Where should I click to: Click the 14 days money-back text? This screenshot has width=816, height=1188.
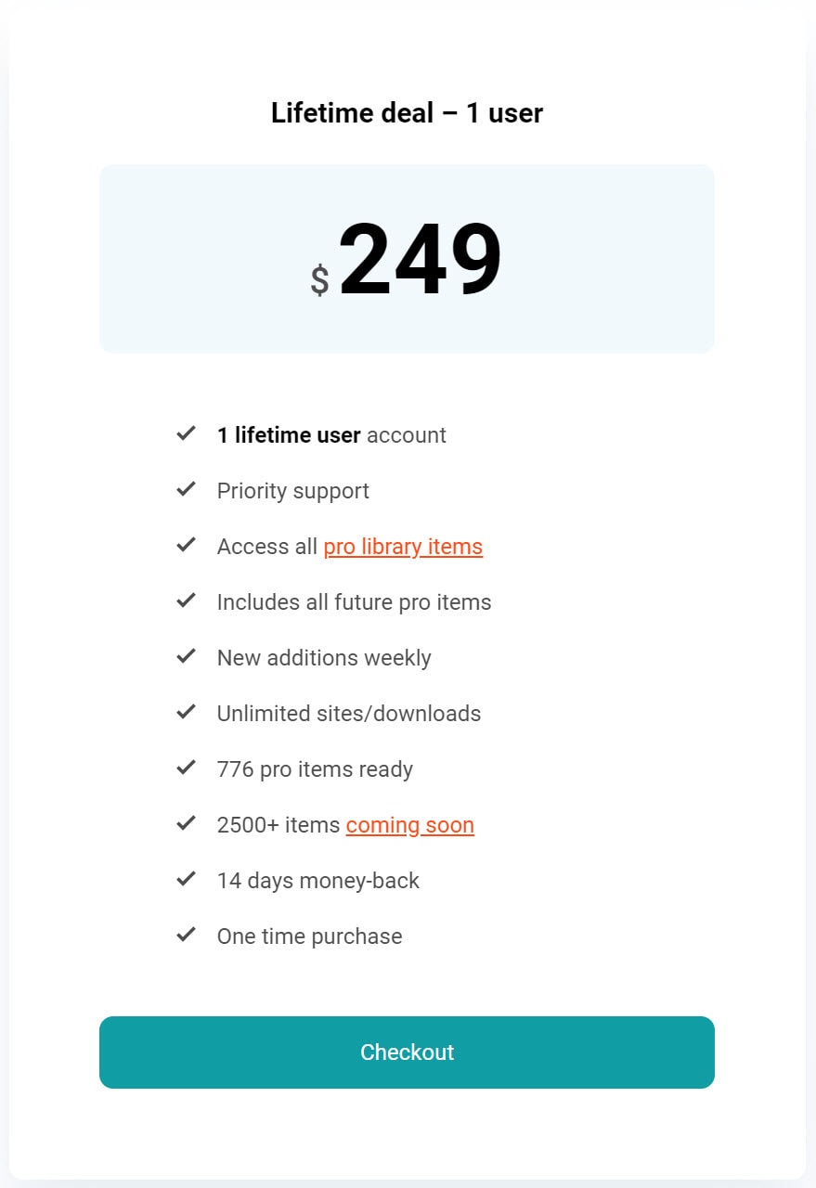pos(318,881)
